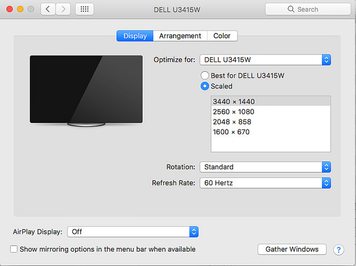Click the monitor preview image

pos(86,91)
